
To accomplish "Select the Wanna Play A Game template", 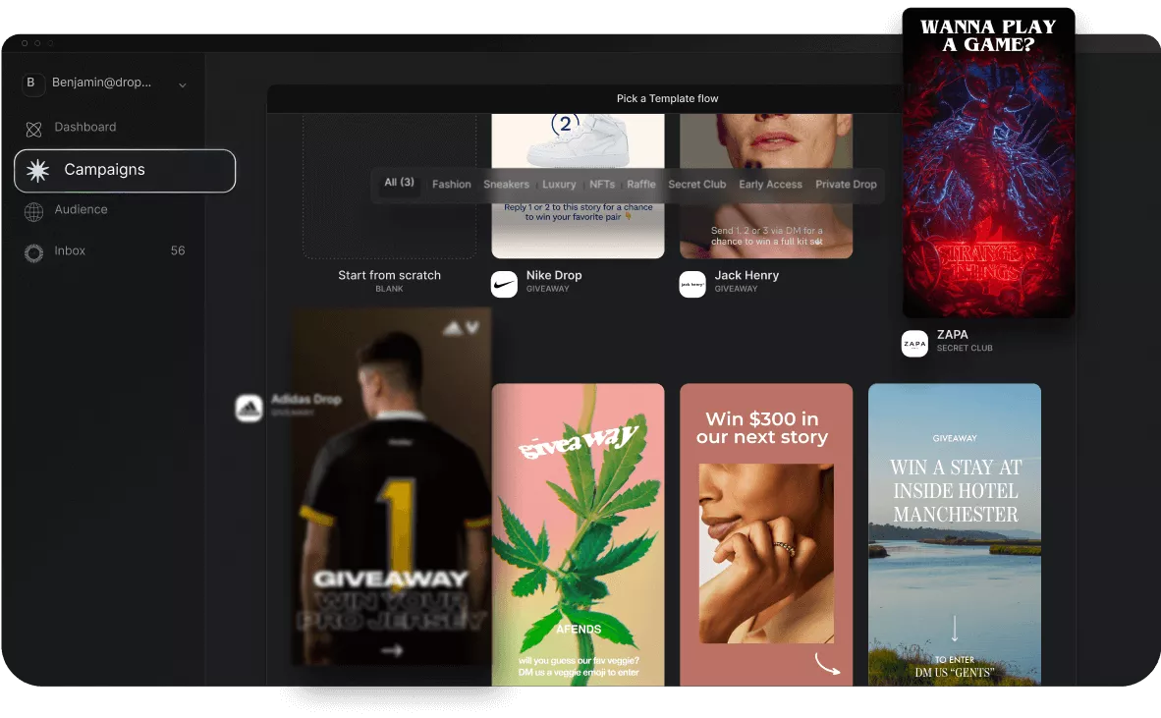I will [988, 163].
